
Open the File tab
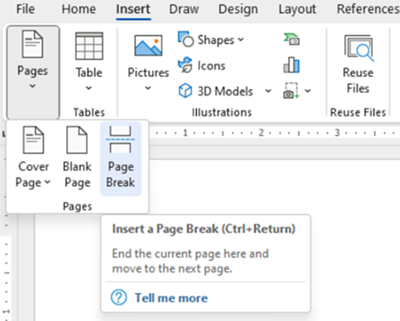click(x=25, y=9)
